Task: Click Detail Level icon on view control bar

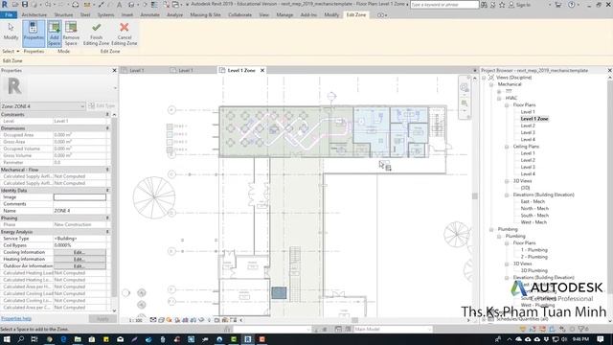Action: [x=153, y=320]
